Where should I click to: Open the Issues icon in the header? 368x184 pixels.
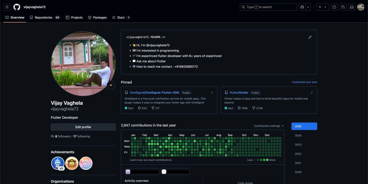click(334, 7)
